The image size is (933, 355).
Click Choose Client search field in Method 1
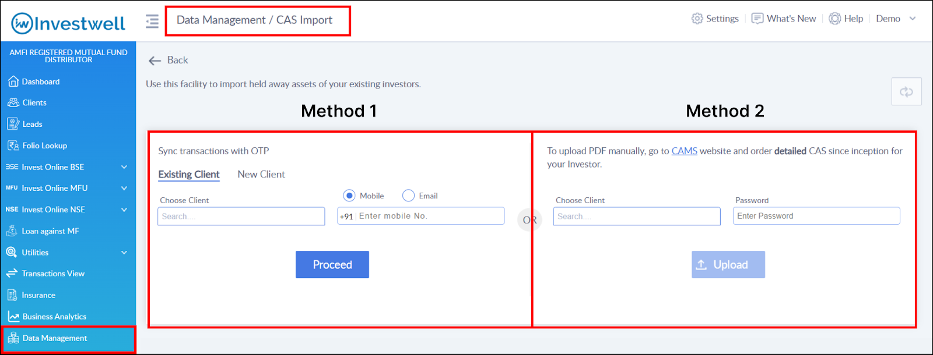click(x=241, y=216)
